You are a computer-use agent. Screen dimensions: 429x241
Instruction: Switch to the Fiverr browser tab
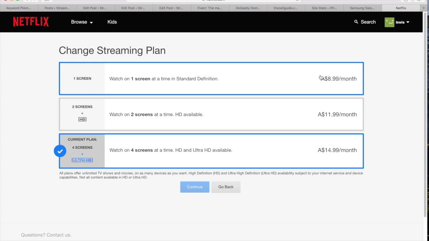point(210,8)
